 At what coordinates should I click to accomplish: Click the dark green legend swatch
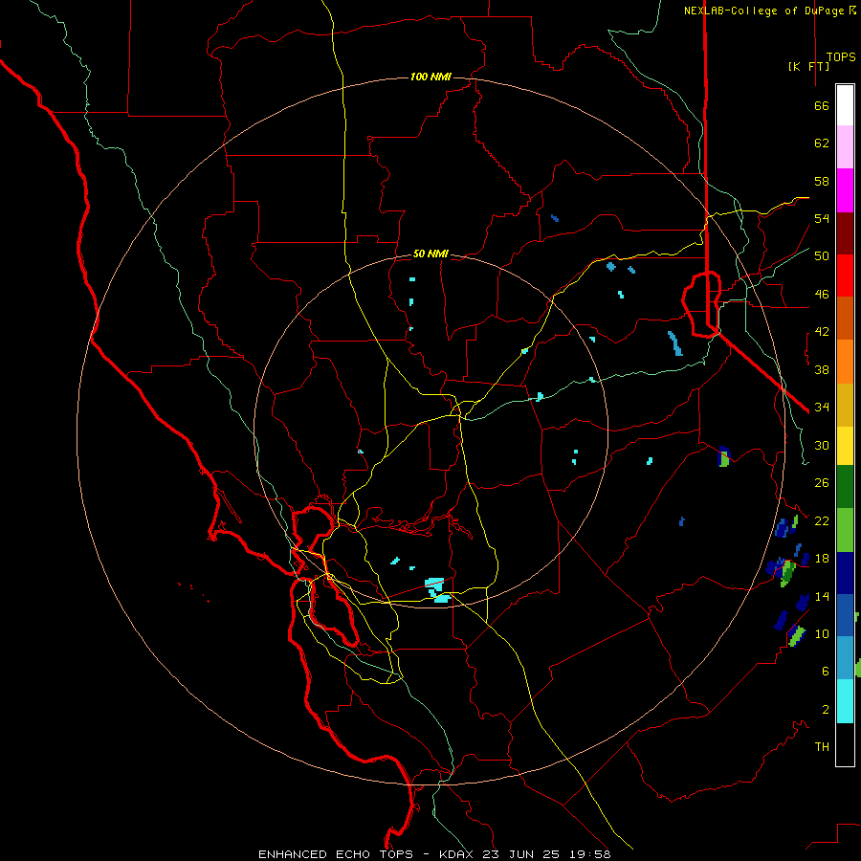point(845,487)
